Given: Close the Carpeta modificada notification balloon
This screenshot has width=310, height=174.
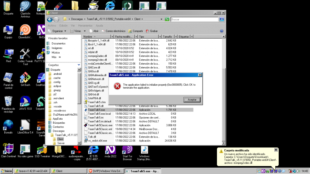Looking at the screenshot, I should point(276,150).
